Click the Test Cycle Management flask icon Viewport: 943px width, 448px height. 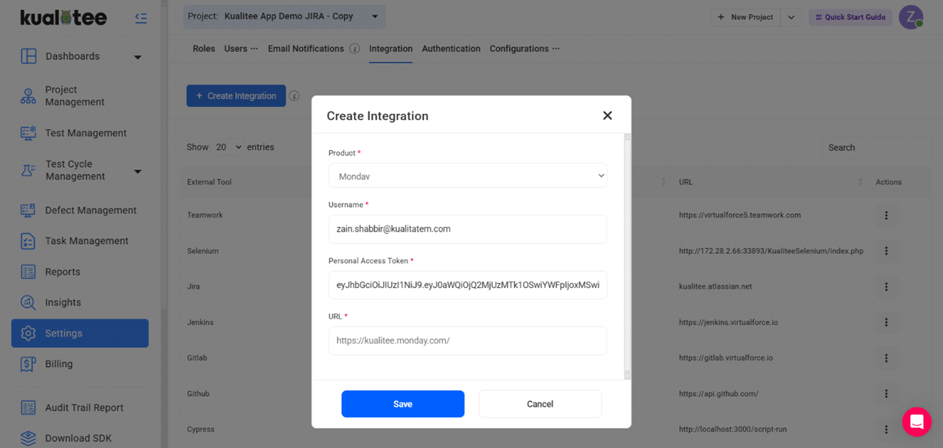pos(28,170)
